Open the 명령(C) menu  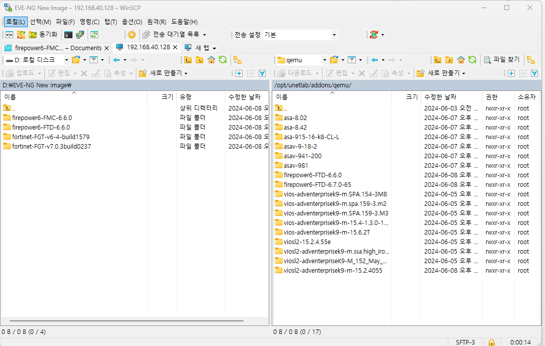(x=90, y=22)
